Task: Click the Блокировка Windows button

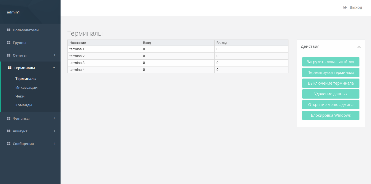Action: point(331,115)
